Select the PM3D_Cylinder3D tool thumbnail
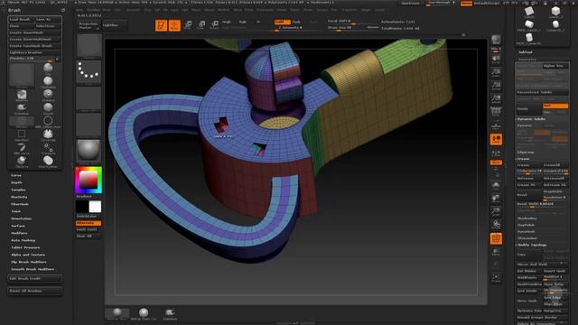This screenshot has width=578, height=325. click(x=529, y=38)
